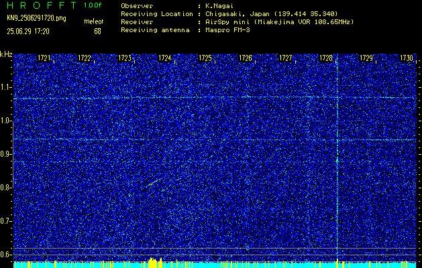
Task: Click the 0.8 kHz axis label
Action: click(5, 188)
